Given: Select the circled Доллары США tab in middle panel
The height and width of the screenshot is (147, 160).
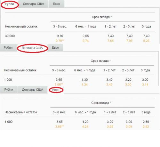Looking at the screenshot, I should click(x=32, y=48).
